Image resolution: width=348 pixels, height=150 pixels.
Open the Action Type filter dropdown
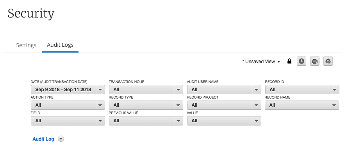(68, 105)
